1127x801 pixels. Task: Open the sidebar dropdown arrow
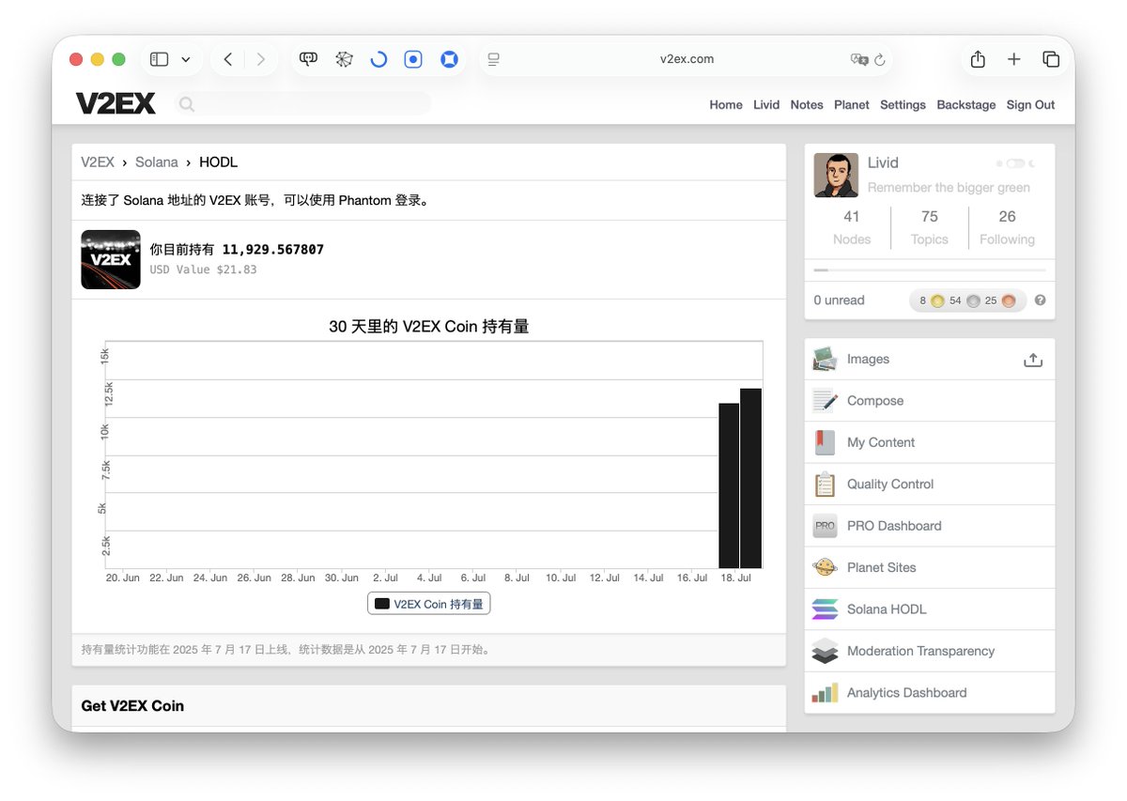pos(186,59)
